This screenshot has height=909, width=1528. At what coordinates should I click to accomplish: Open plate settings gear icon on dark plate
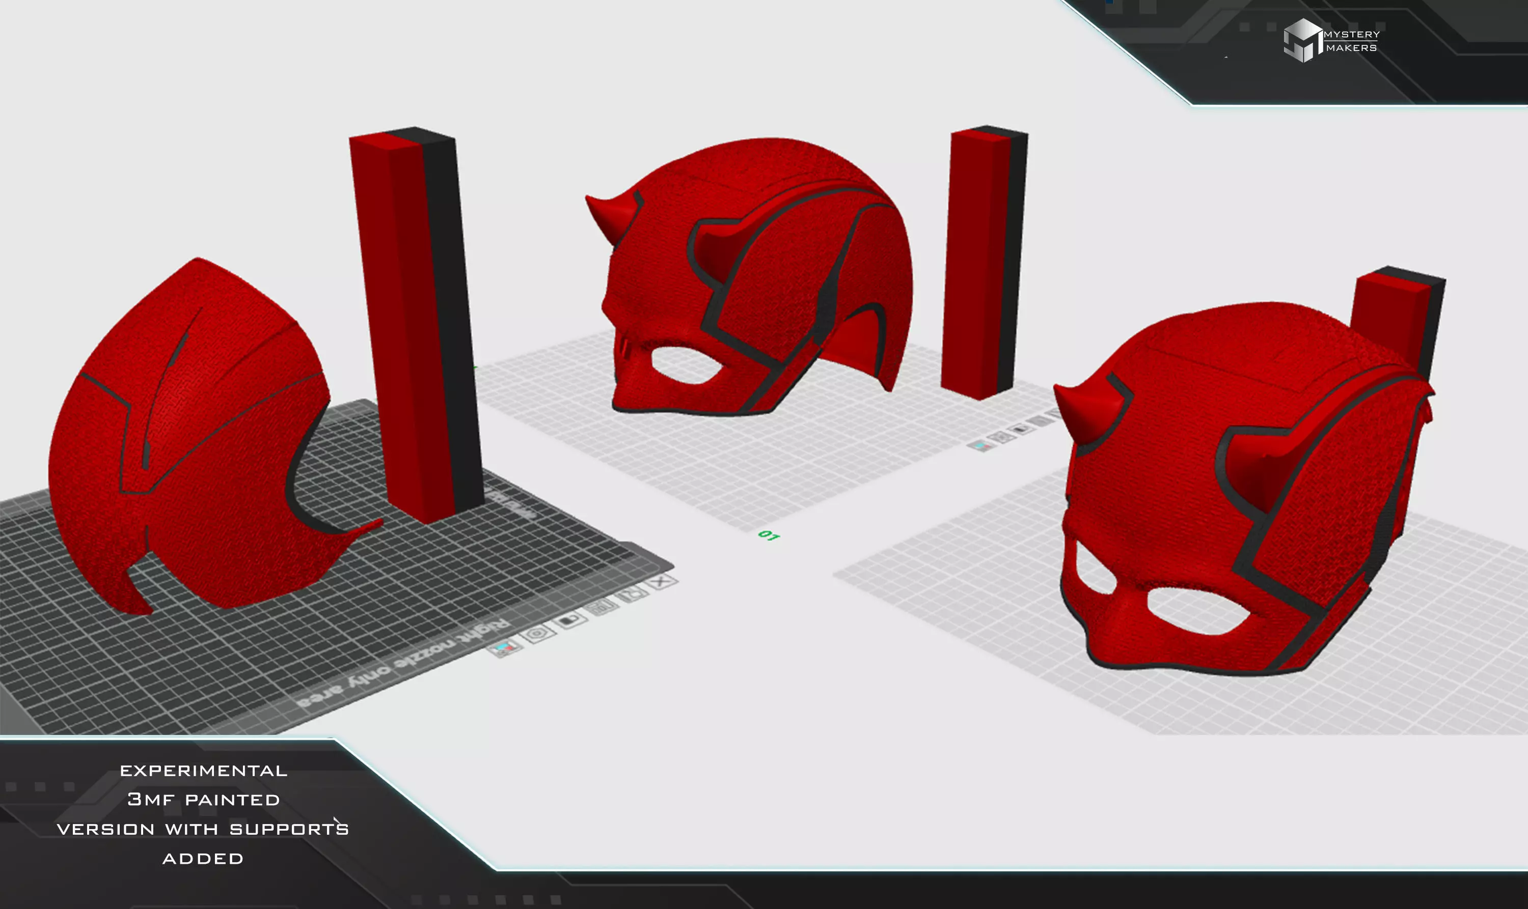pos(537,633)
